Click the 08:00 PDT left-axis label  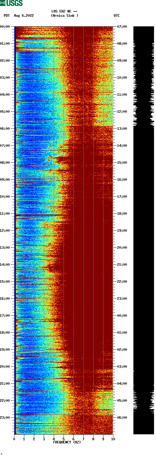(x=5, y=163)
